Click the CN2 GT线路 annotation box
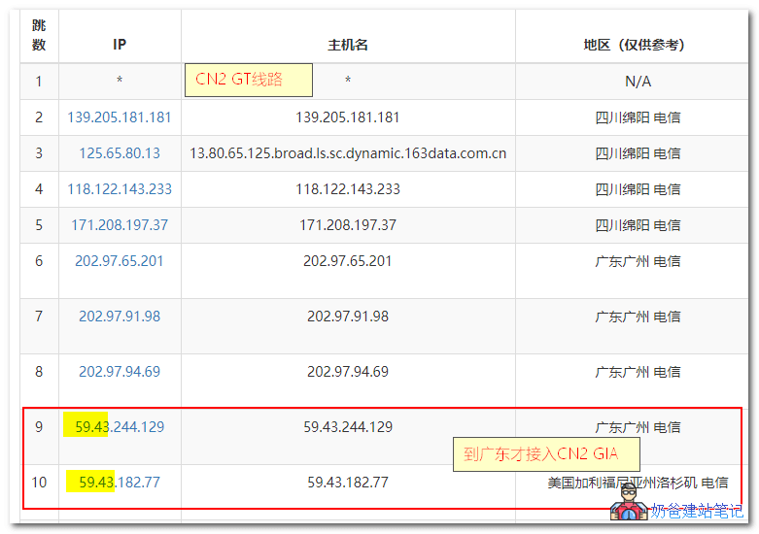 click(248, 81)
